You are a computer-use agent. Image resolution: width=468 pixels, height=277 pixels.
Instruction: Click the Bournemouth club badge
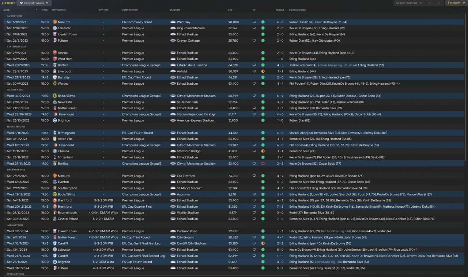point(54,213)
